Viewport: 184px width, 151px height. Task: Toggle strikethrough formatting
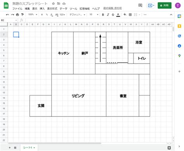tap(113, 15)
